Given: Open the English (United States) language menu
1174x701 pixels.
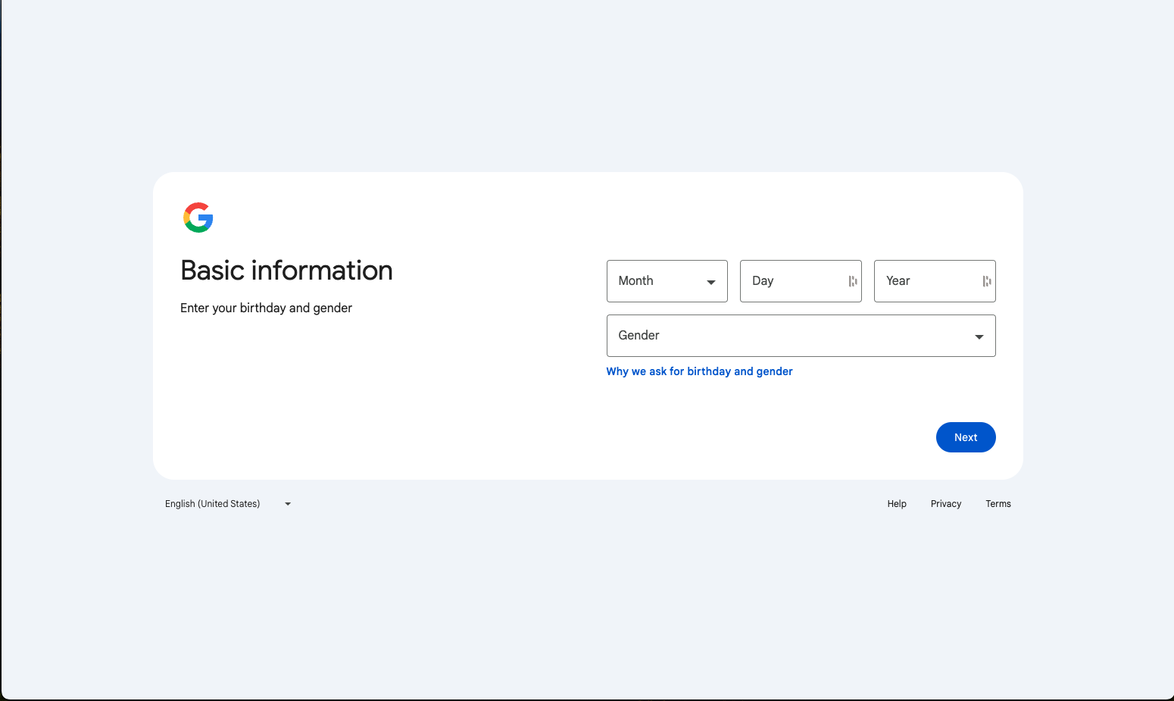Looking at the screenshot, I should click(213, 504).
